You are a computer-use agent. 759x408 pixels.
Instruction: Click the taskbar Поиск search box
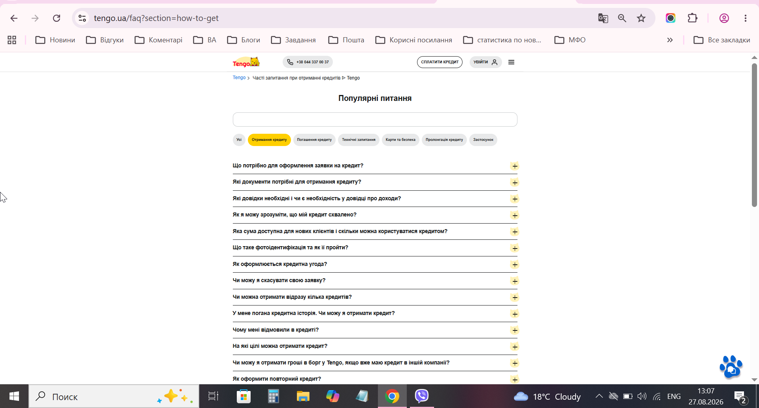[x=114, y=396]
